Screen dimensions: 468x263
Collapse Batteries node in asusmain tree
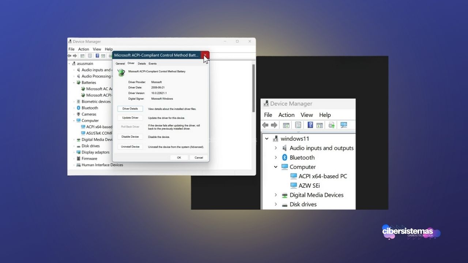[74, 83]
